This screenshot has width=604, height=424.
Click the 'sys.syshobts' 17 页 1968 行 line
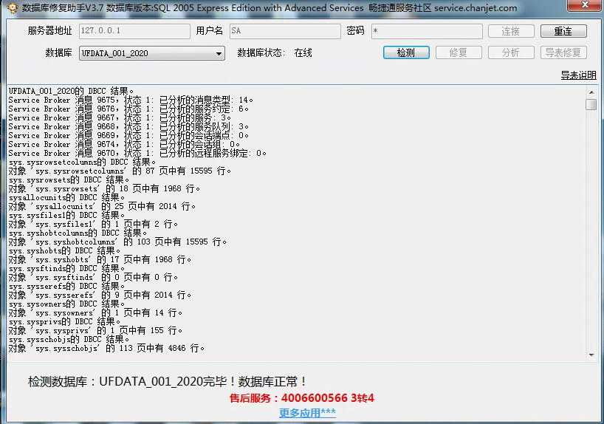coord(100,259)
